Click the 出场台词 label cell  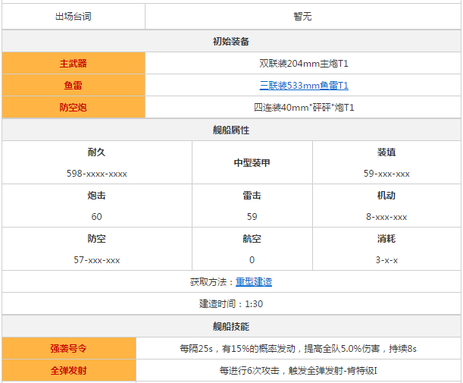(x=74, y=16)
